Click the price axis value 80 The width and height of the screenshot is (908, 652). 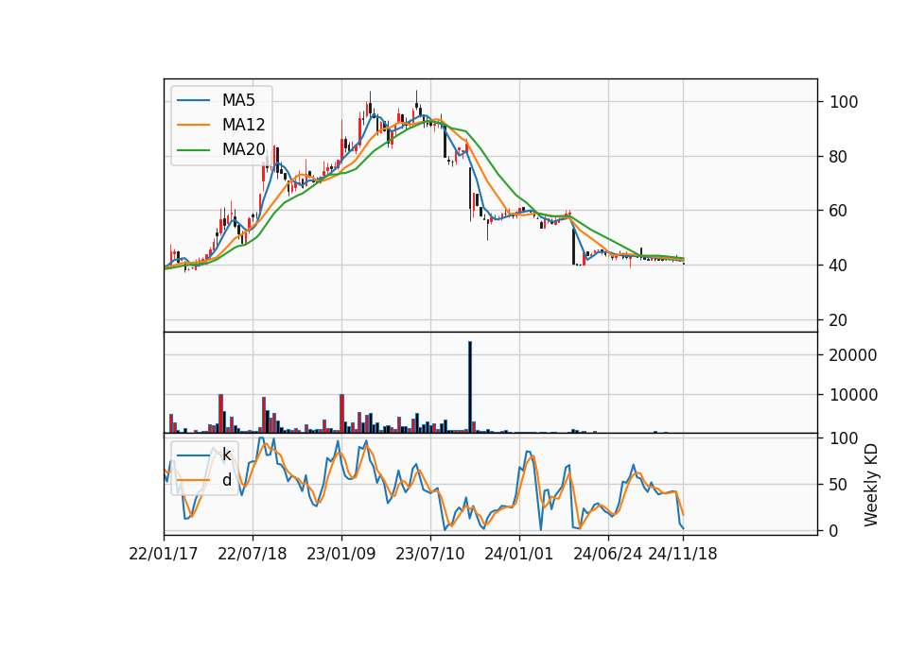point(839,157)
